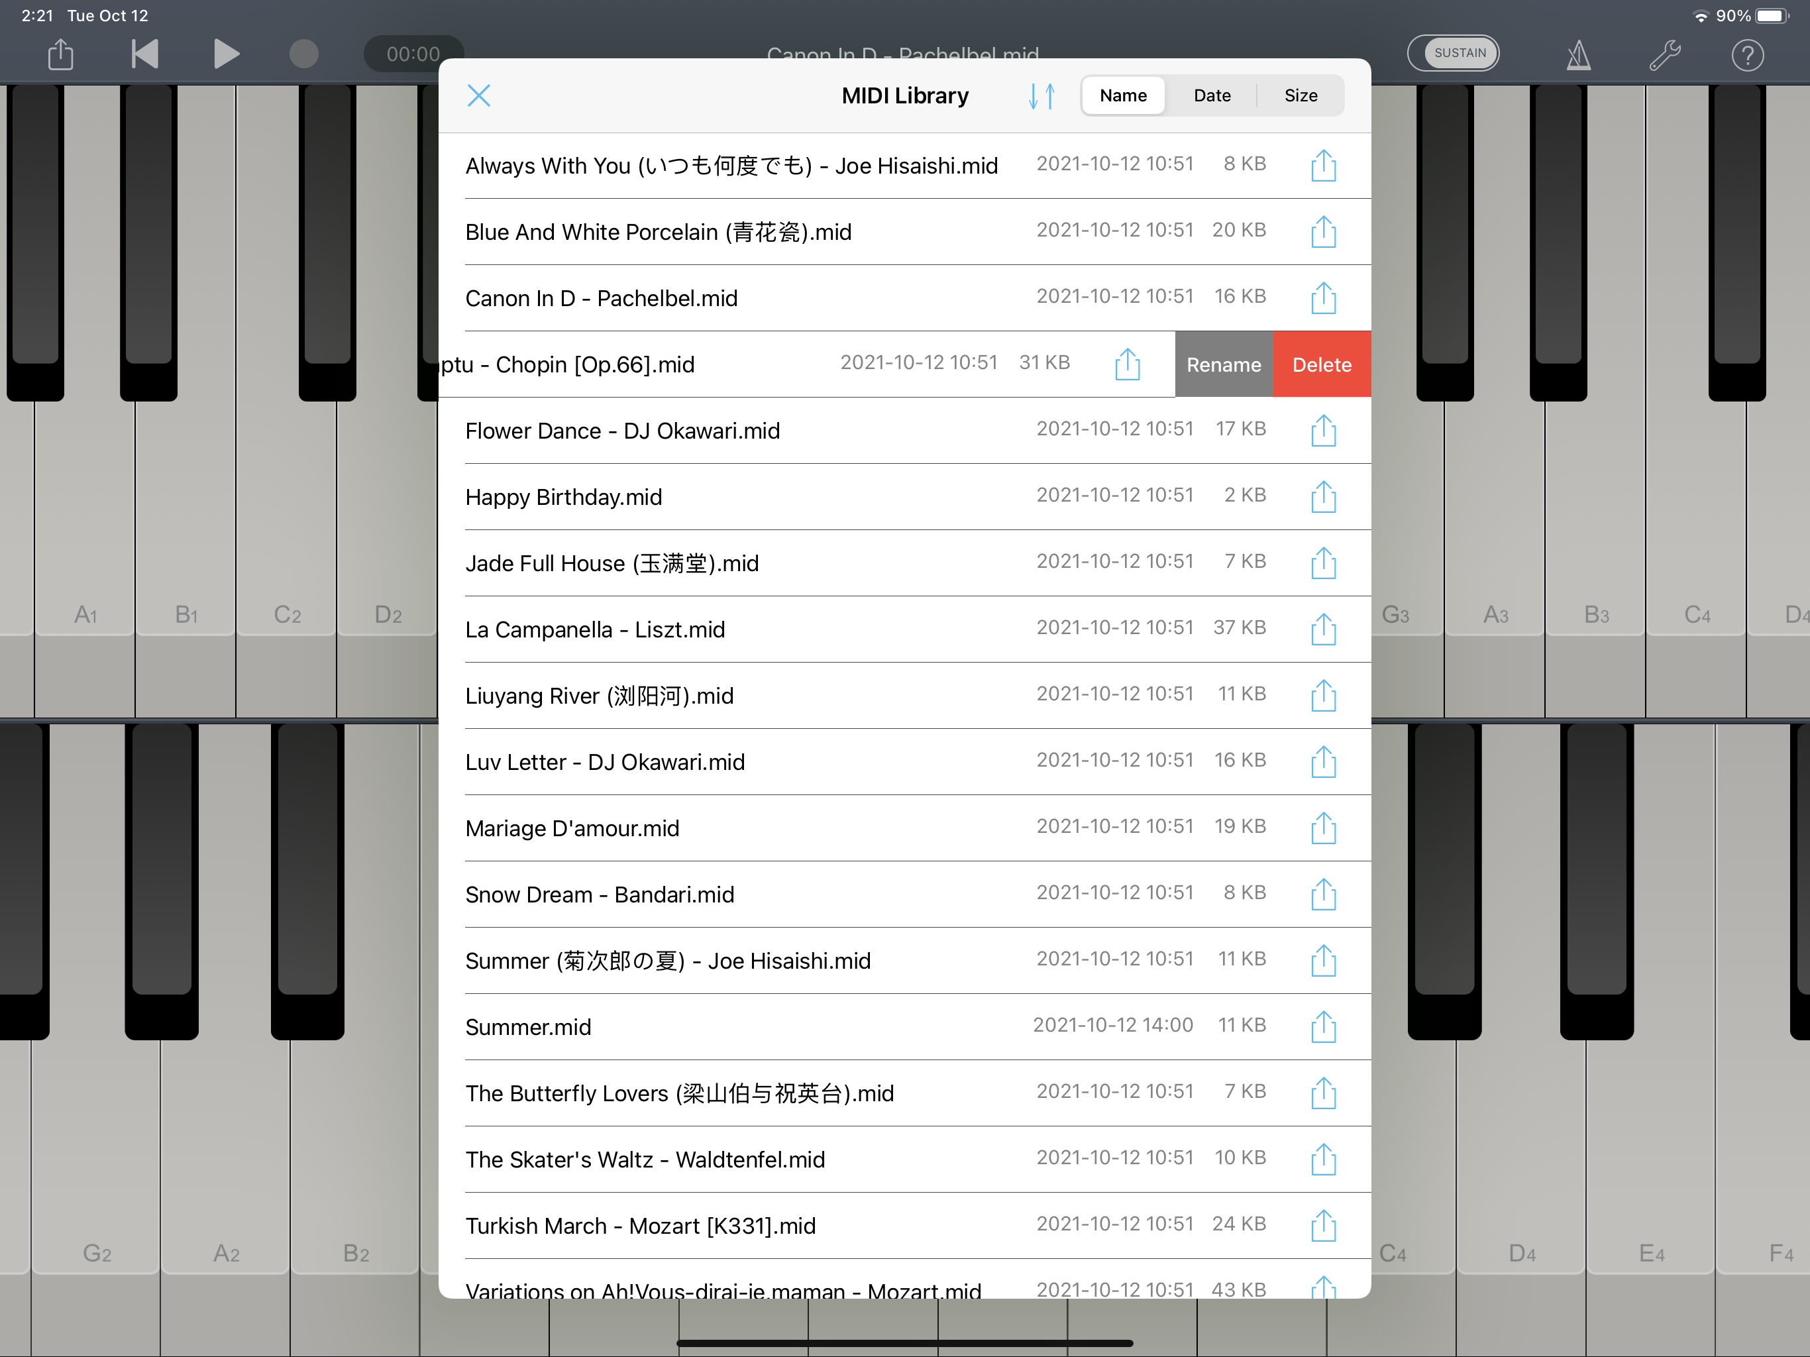Delete the Chopin Op.66 file
Screen dimensions: 1810x1357
click(1322, 364)
